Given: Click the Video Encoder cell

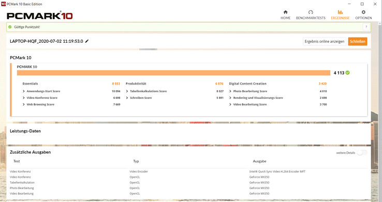Looking at the screenshot, I should (x=139, y=172).
